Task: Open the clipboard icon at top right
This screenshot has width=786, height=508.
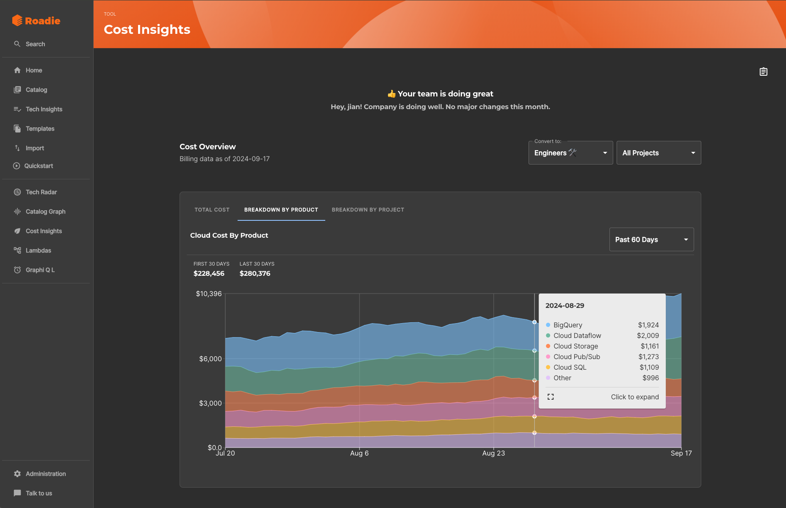Action: click(764, 72)
